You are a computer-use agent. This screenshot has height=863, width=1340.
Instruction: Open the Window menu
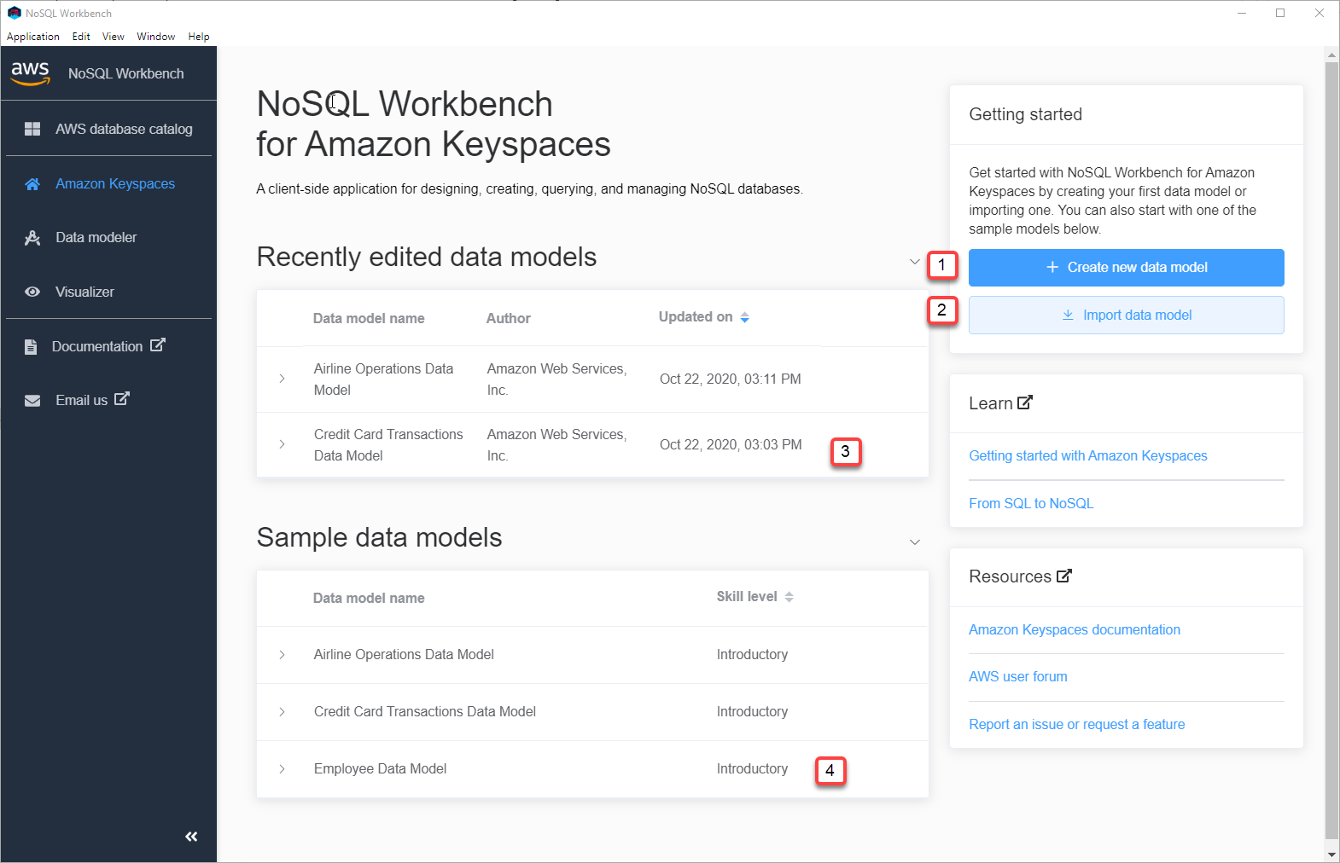click(155, 37)
